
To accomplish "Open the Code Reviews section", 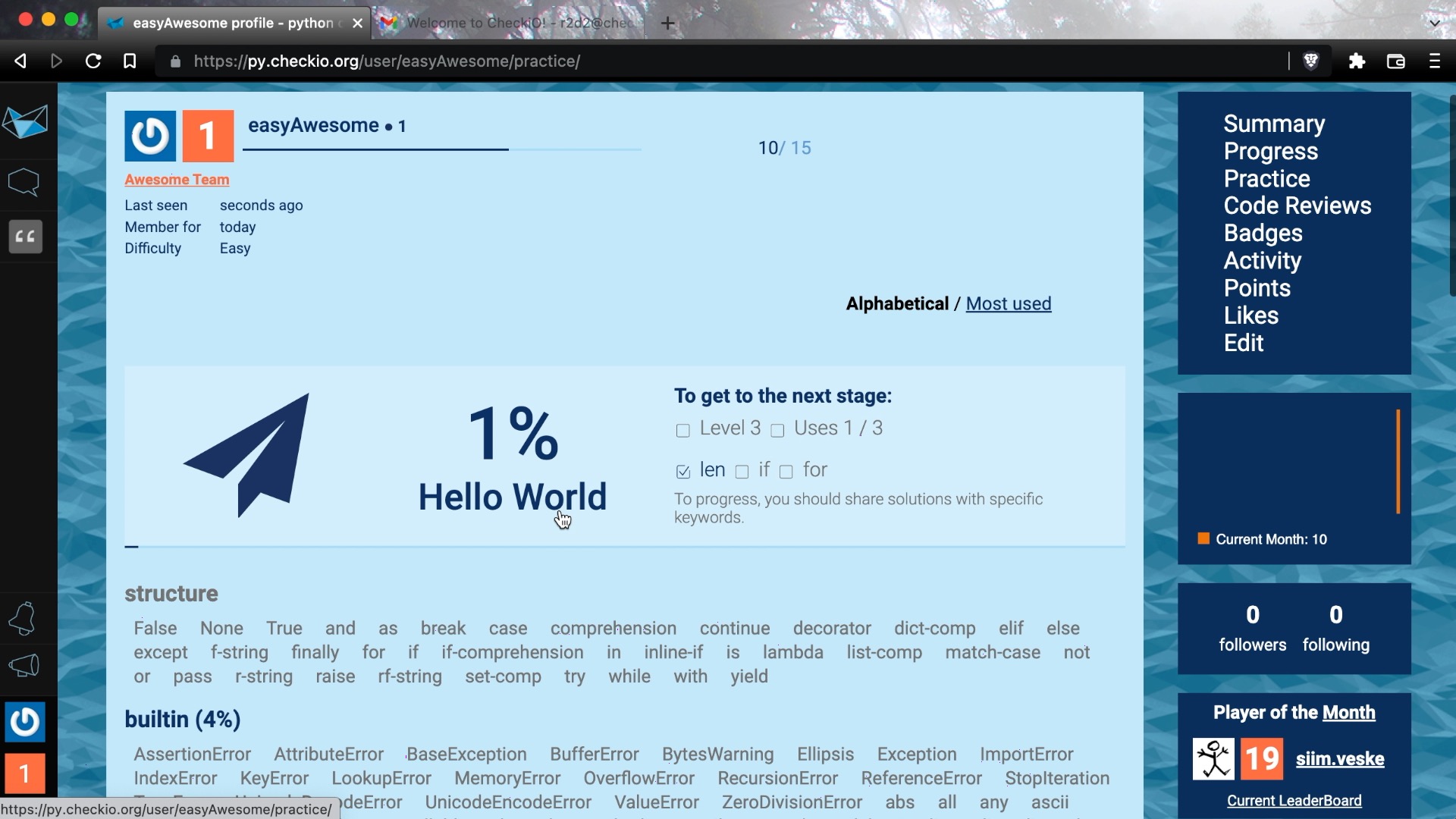I will pyautogui.click(x=1296, y=205).
